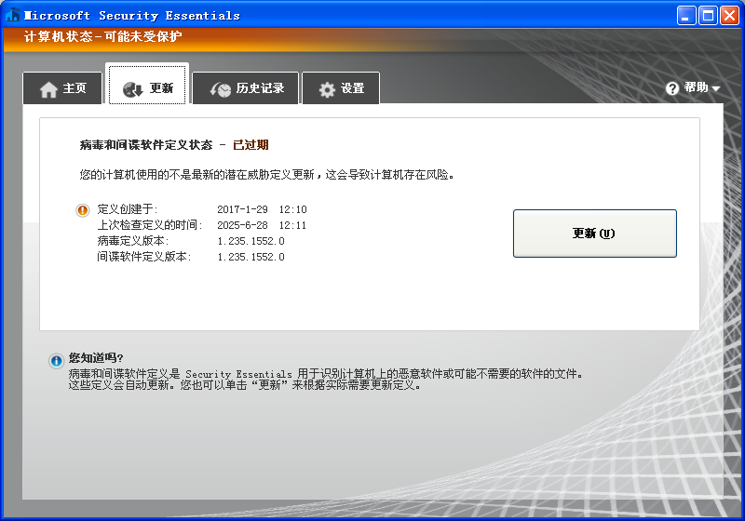Switch to the 历史记录 history tab
Image resolution: width=745 pixels, height=521 pixels.
246,88
